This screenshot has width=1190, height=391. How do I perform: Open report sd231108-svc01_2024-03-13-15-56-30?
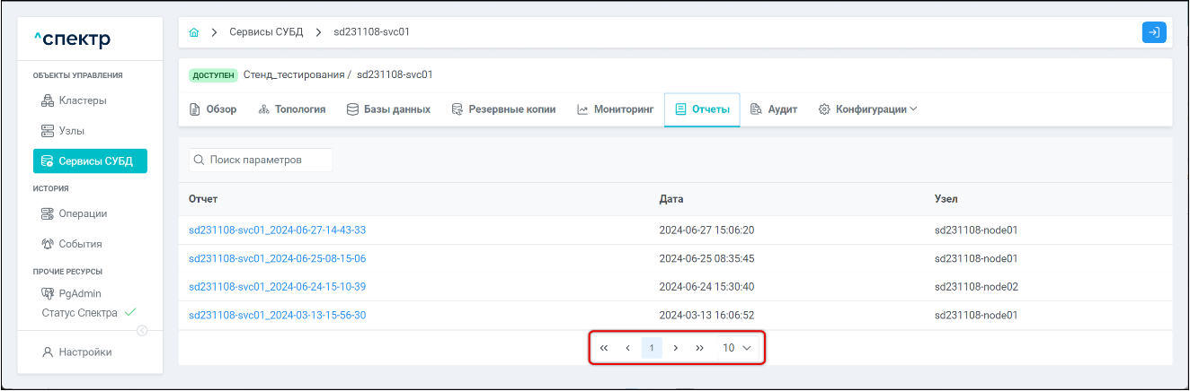(x=277, y=315)
